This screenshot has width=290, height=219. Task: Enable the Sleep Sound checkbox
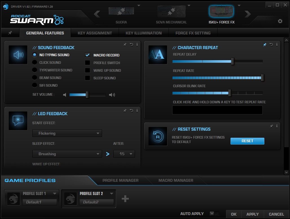tap(87, 78)
